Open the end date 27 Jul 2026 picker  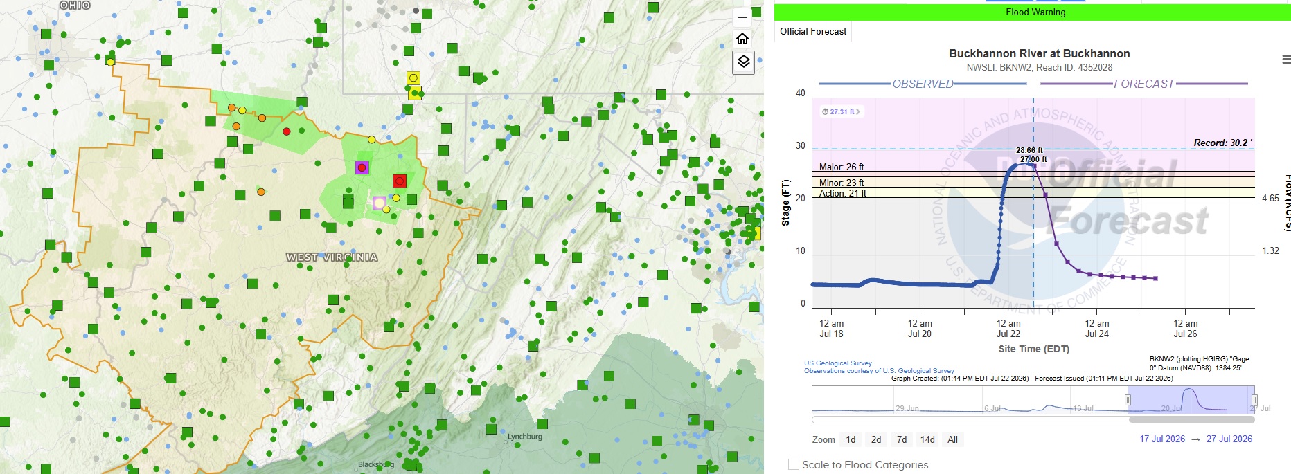click(x=1229, y=439)
